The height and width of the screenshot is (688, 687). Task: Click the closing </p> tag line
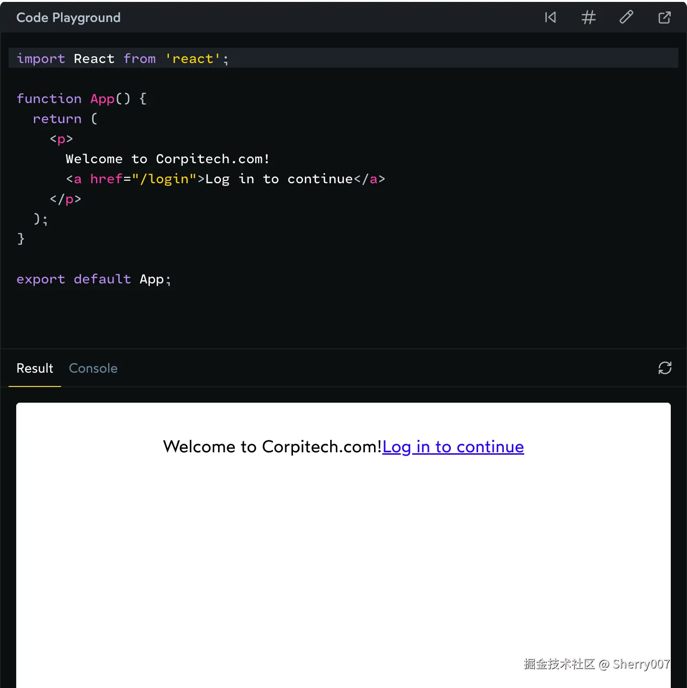click(x=65, y=199)
